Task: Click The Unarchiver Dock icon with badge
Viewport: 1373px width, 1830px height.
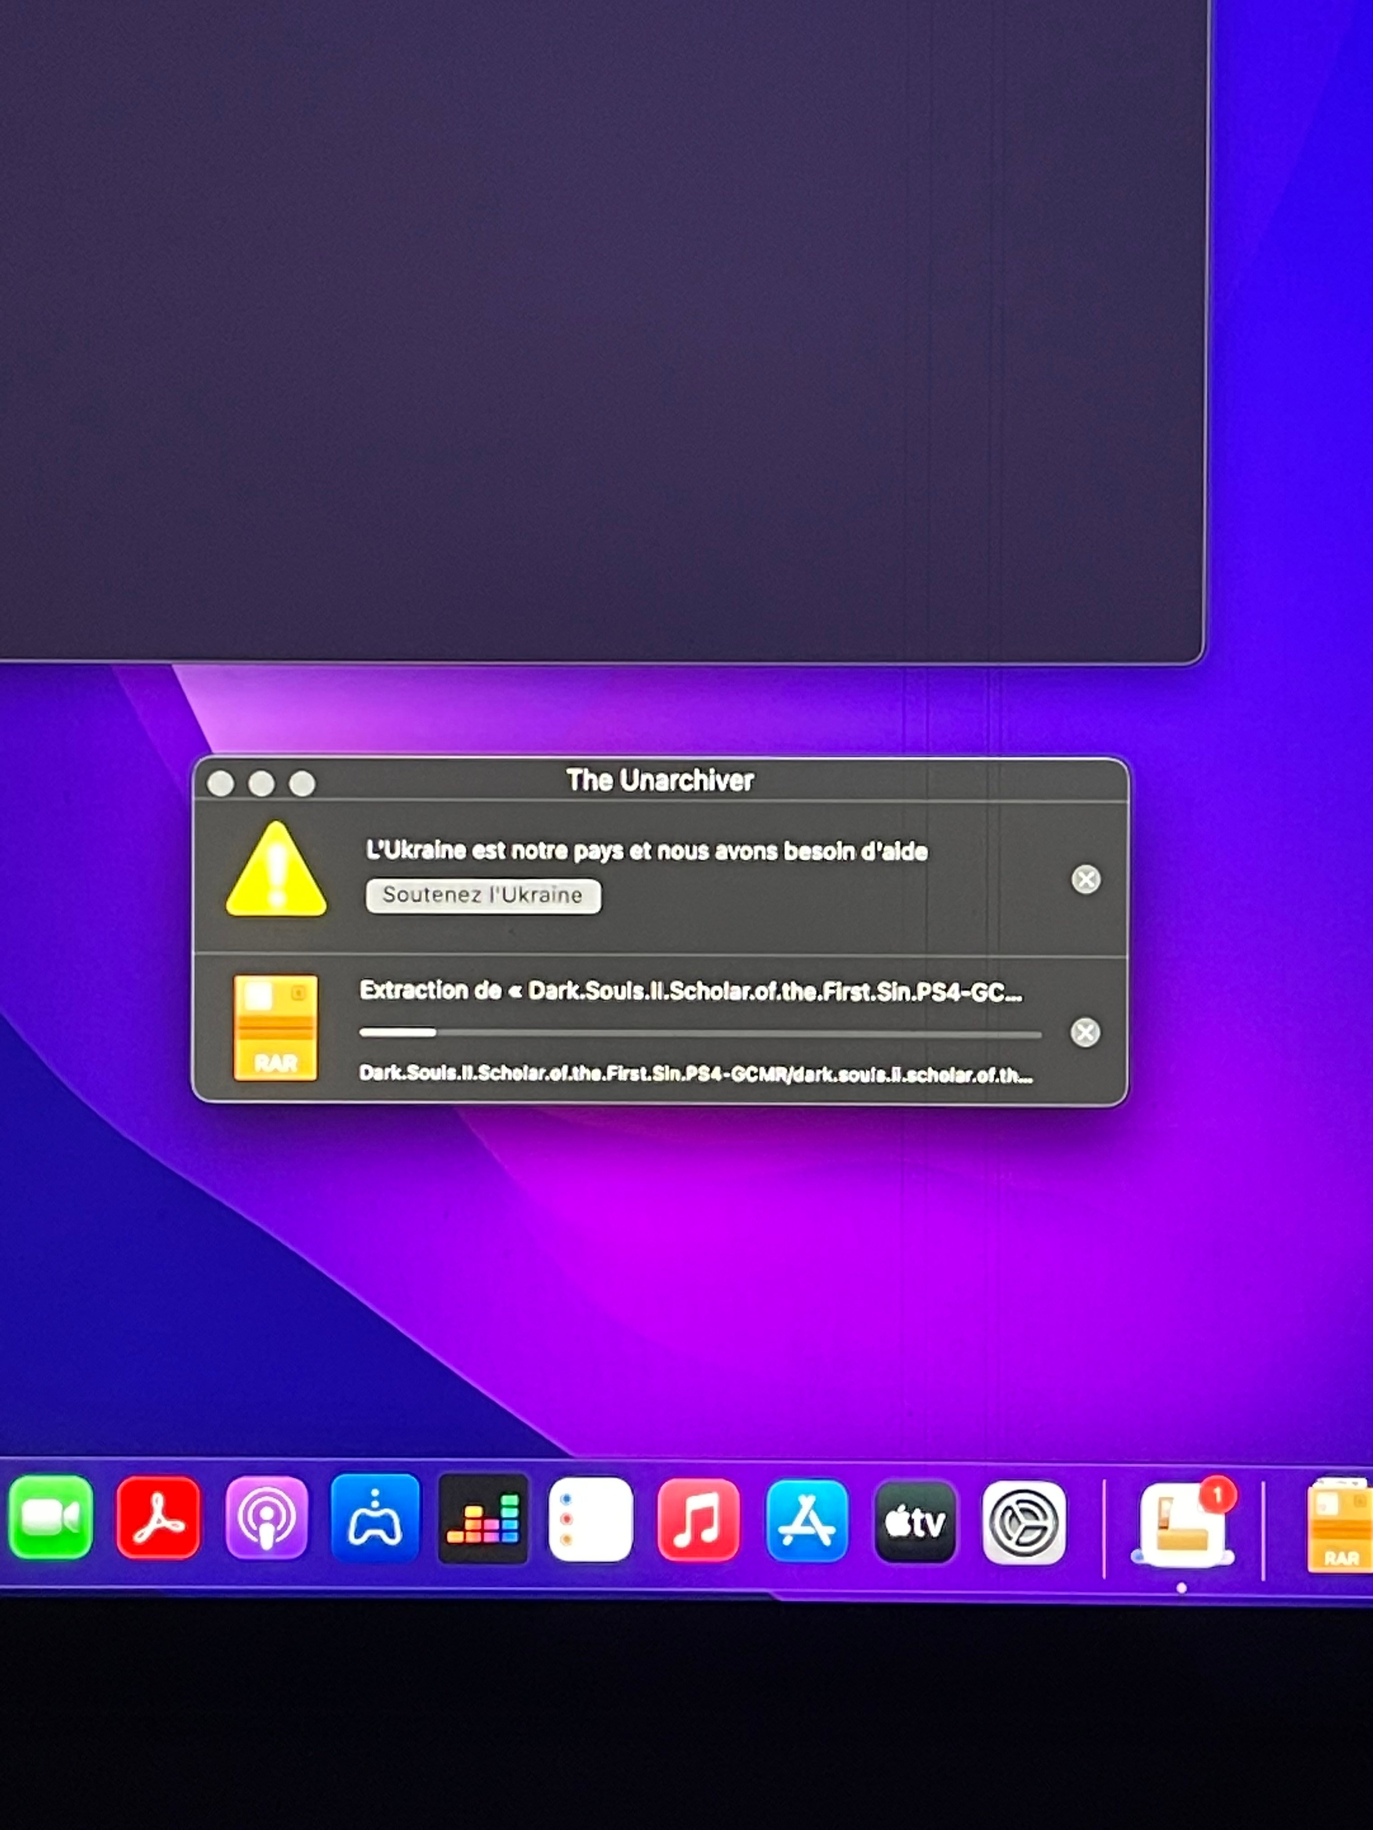Action: point(1183,1524)
